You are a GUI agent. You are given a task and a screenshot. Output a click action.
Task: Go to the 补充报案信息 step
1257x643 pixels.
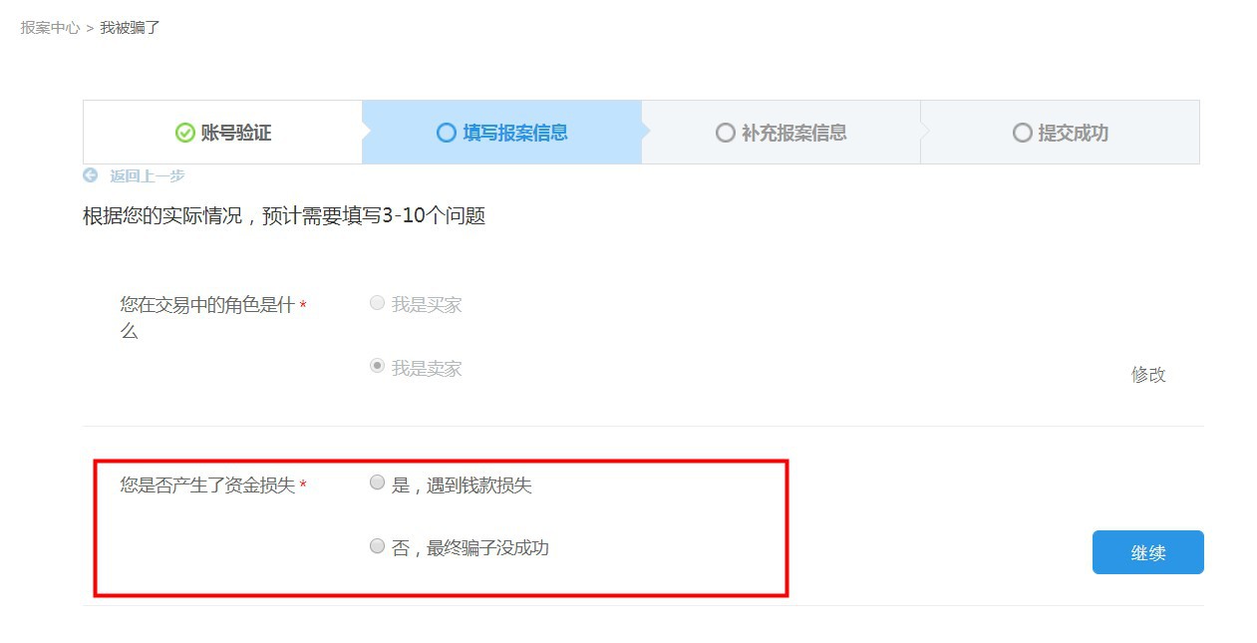(781, 133)
